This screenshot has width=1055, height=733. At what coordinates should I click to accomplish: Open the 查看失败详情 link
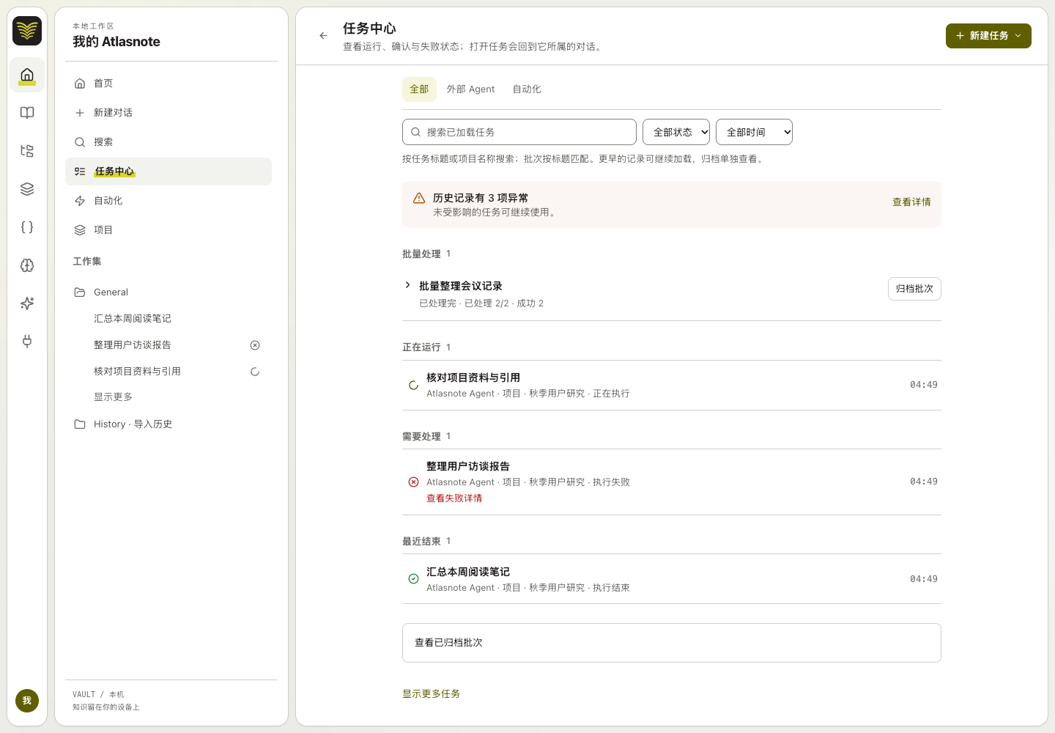tap(454, 498)
